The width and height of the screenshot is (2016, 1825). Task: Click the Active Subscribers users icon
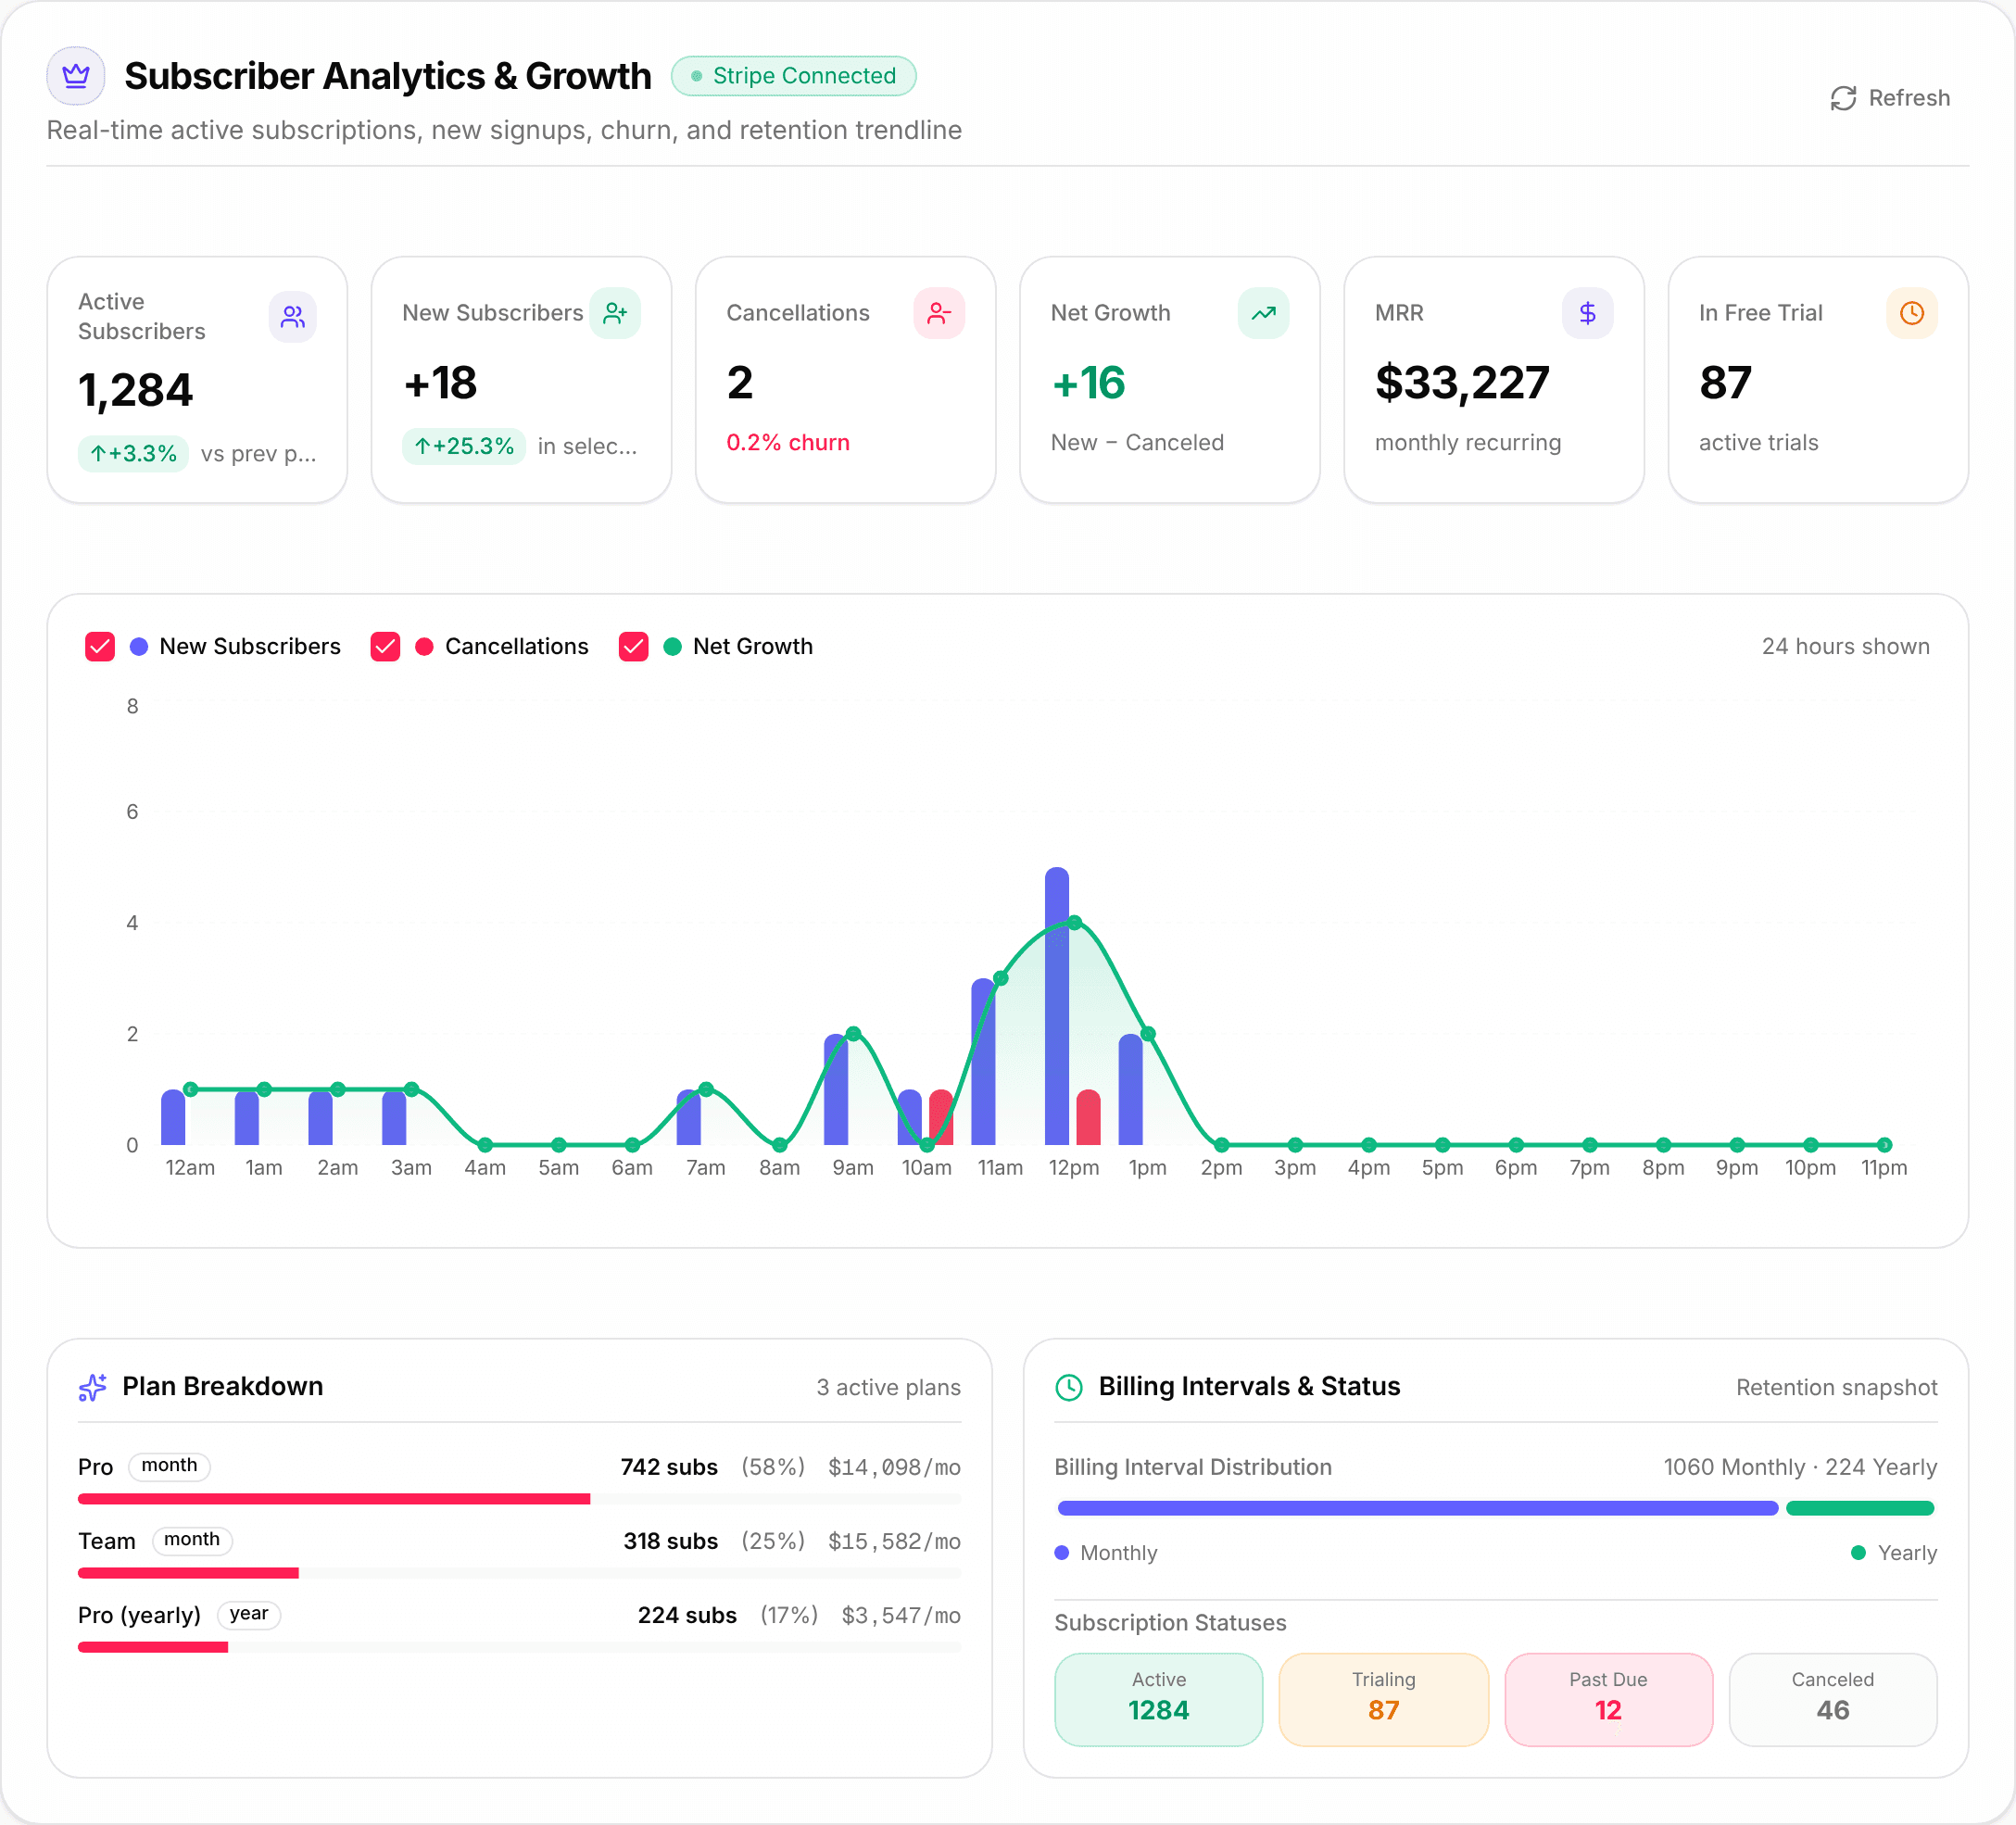tap(292, 317)
